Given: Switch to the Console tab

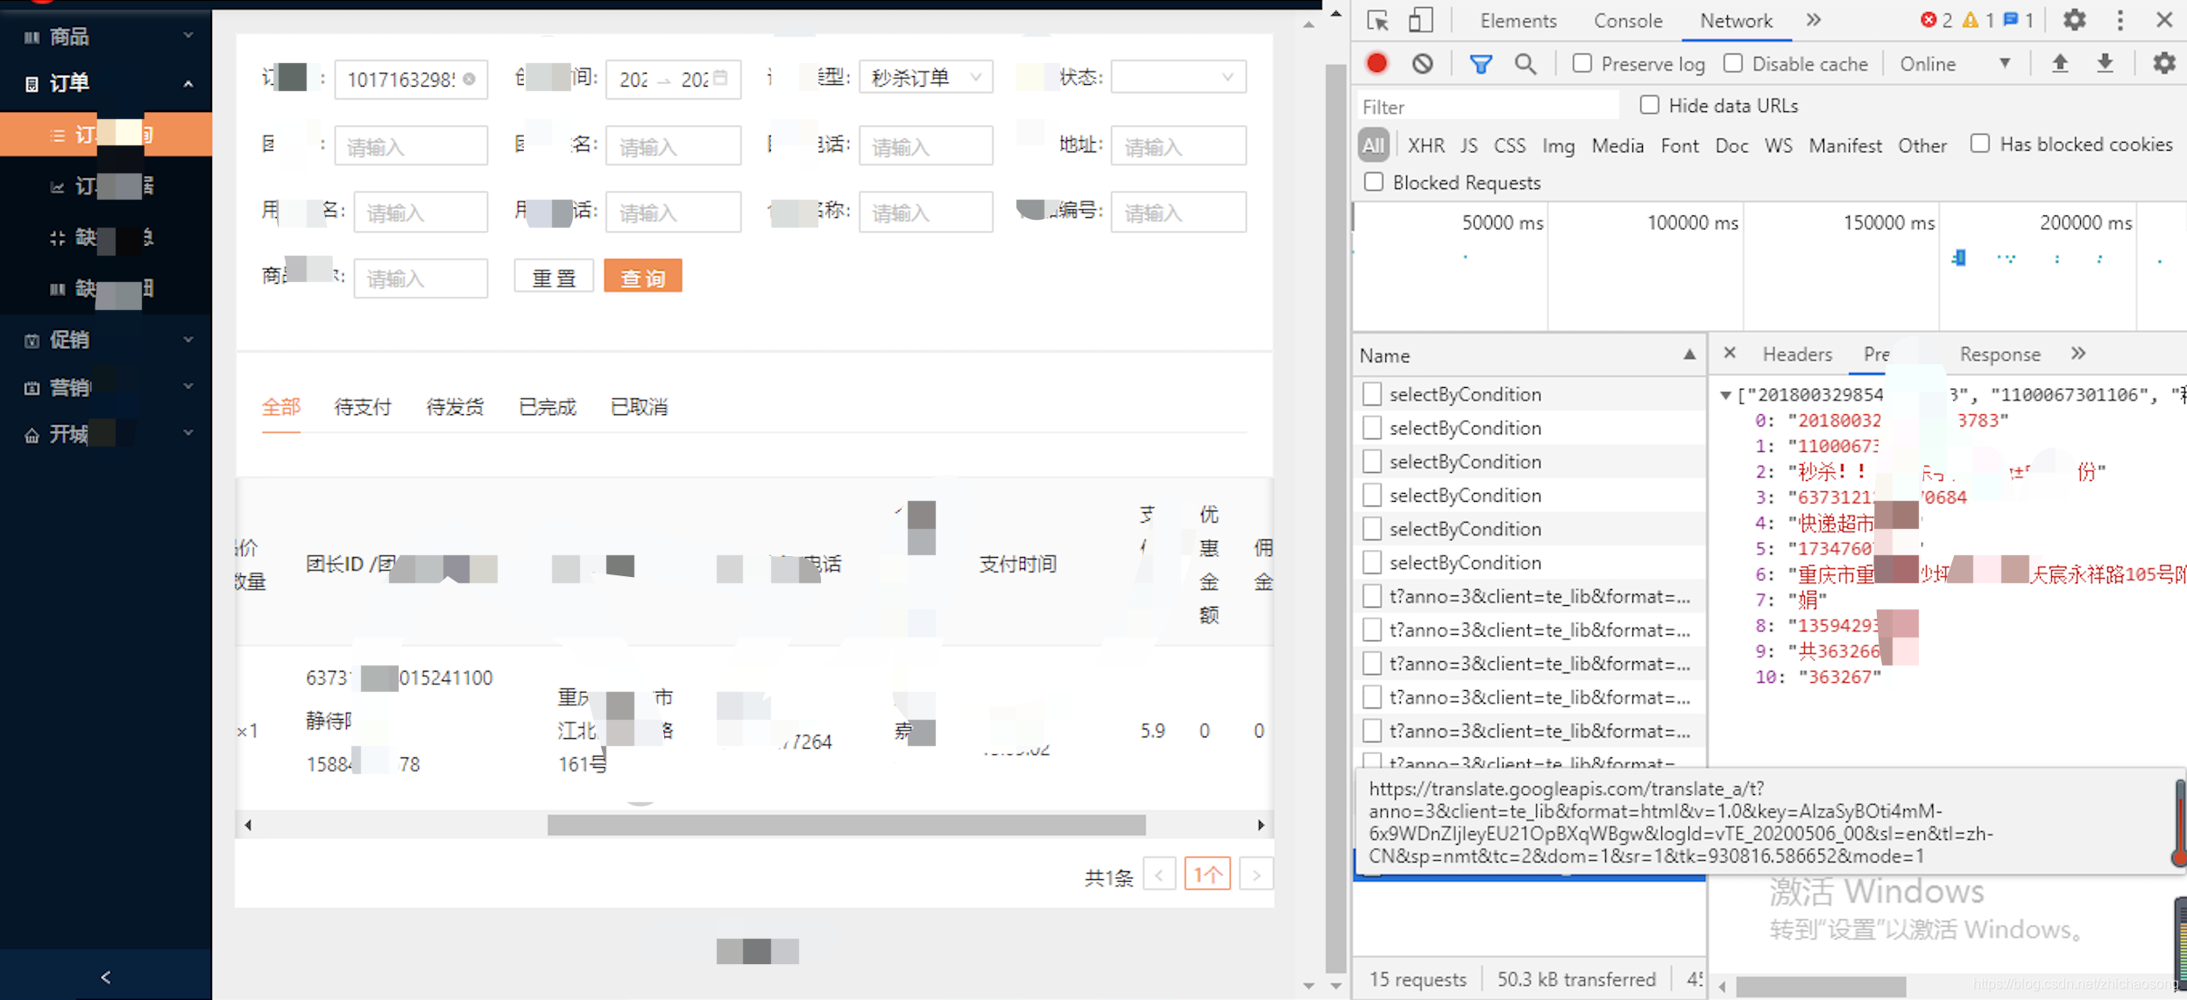Looking at the screenshot, I should coord(1627,21).
